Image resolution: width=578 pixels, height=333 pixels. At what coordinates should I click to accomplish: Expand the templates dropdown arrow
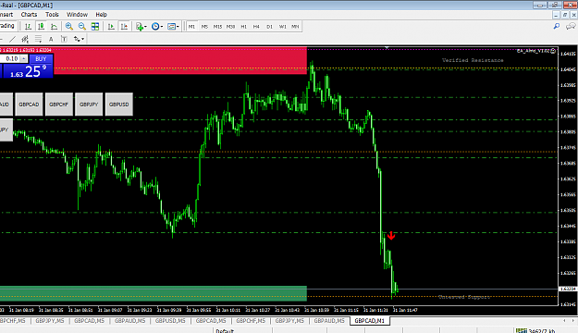pyautogui.click(x=178, y=27)
